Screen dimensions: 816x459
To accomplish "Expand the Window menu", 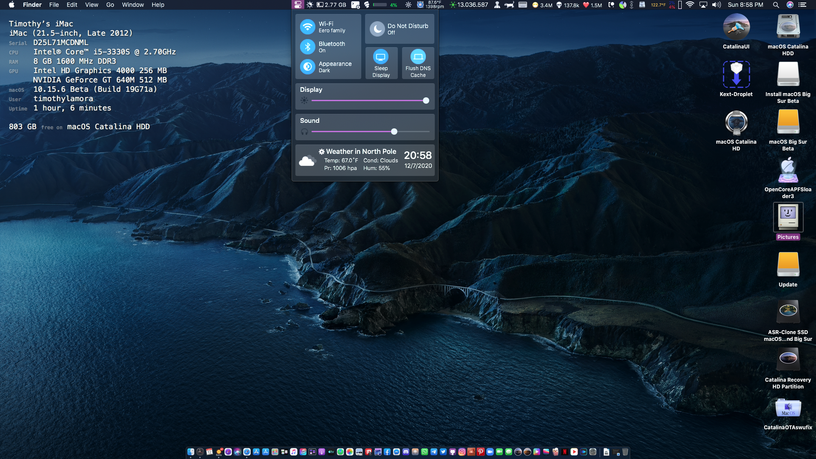I will [133, 5].
